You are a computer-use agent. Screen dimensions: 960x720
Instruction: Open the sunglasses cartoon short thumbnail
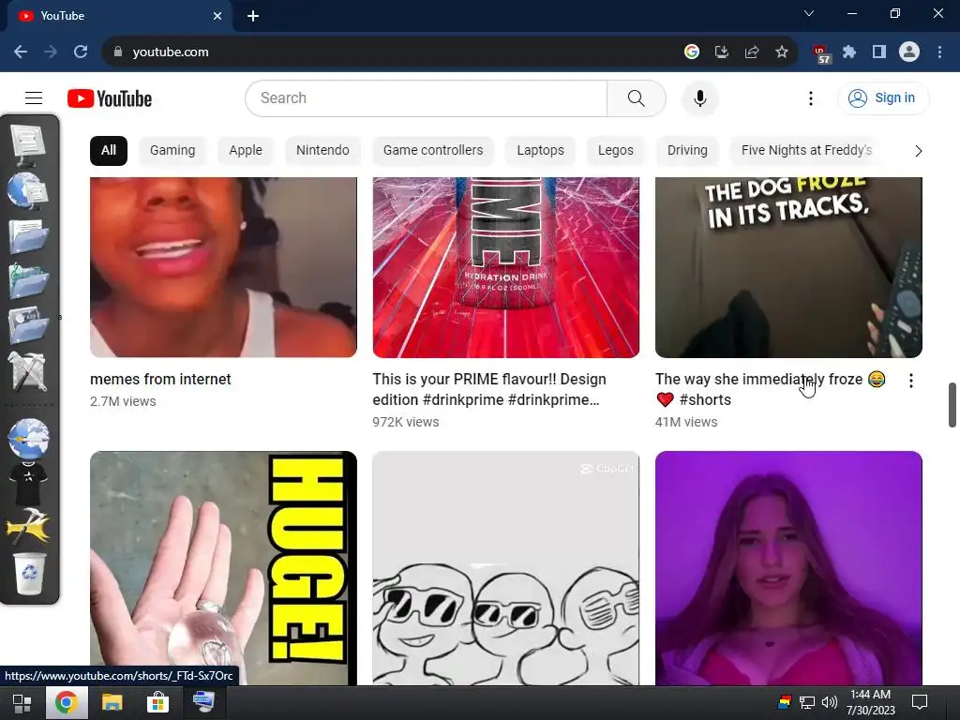[505, 568]
